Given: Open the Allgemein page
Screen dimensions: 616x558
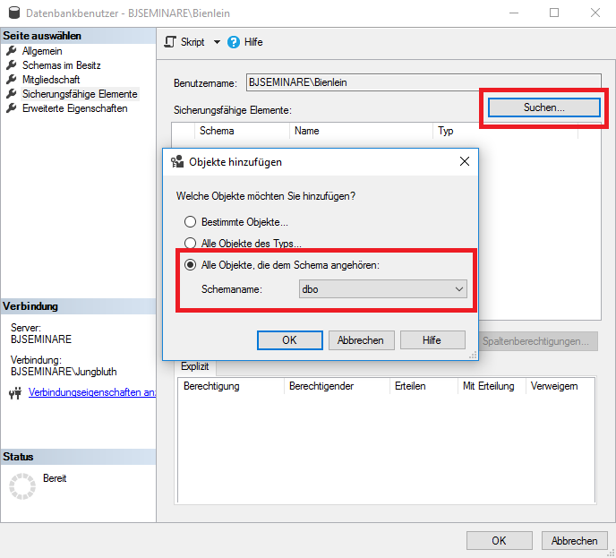Looking at the screenshot, I should 42,51.
